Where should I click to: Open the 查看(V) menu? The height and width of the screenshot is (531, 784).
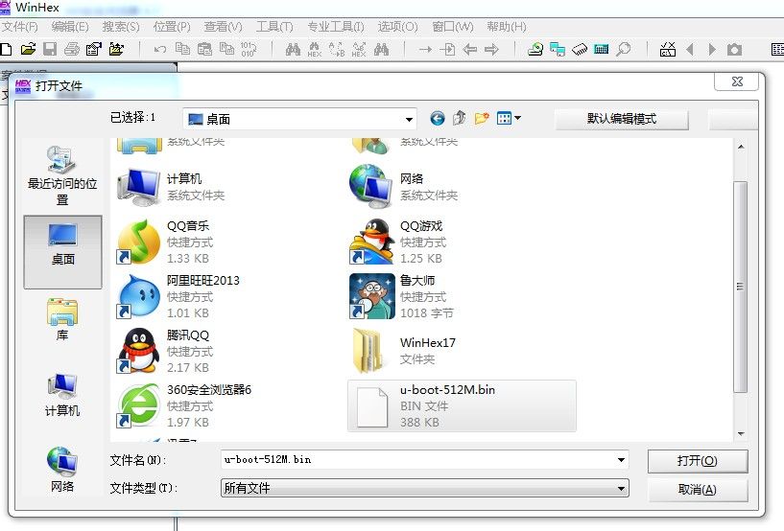[x=223, y=27]
